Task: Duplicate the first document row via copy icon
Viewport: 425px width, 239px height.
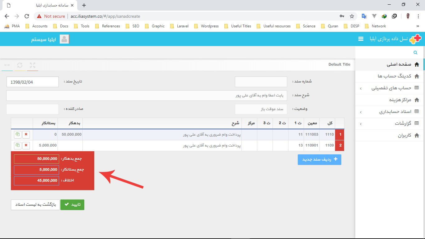Action: (x=18, y=134)
